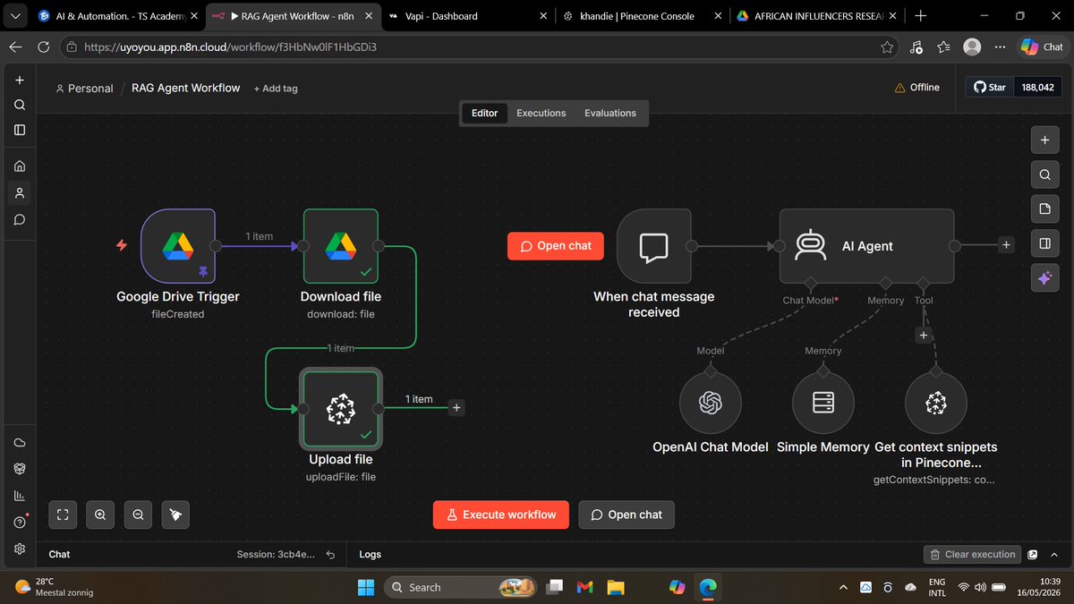The image size is (1074, 604).
Task: Zoom in on the workflow canvas
Action: tap(100, 515)
